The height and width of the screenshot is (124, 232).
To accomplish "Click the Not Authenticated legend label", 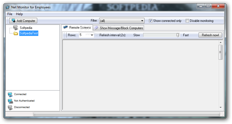I will tap(24, 100).
